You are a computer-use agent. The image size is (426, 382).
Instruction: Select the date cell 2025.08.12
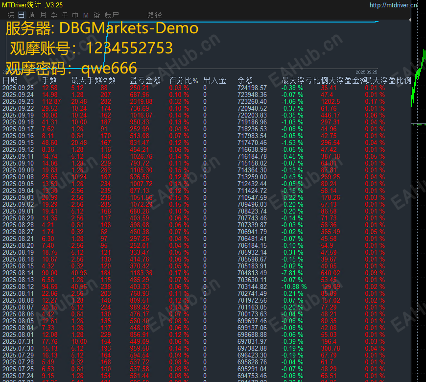(18, 287)
